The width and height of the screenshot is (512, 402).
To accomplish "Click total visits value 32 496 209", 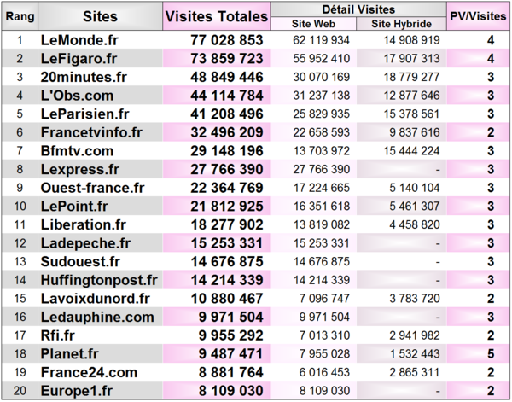I will click(x=227, y=132).
